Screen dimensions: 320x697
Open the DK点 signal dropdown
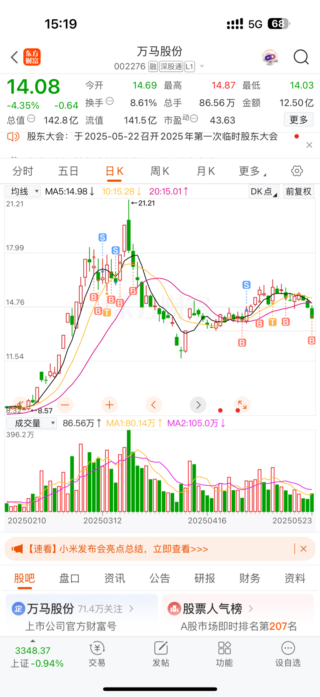point(263,191)
